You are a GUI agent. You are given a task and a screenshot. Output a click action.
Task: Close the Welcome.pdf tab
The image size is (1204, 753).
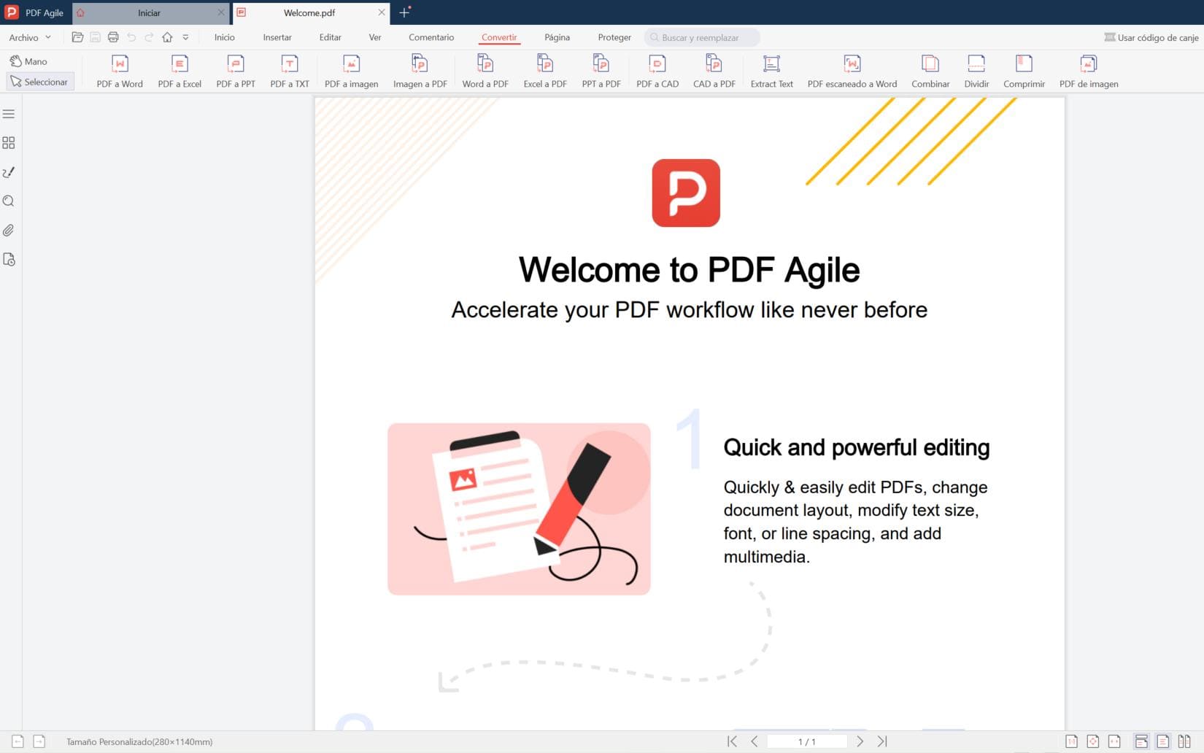pos(382,12)
